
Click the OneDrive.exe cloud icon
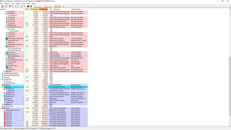click(x=5, y=96)
